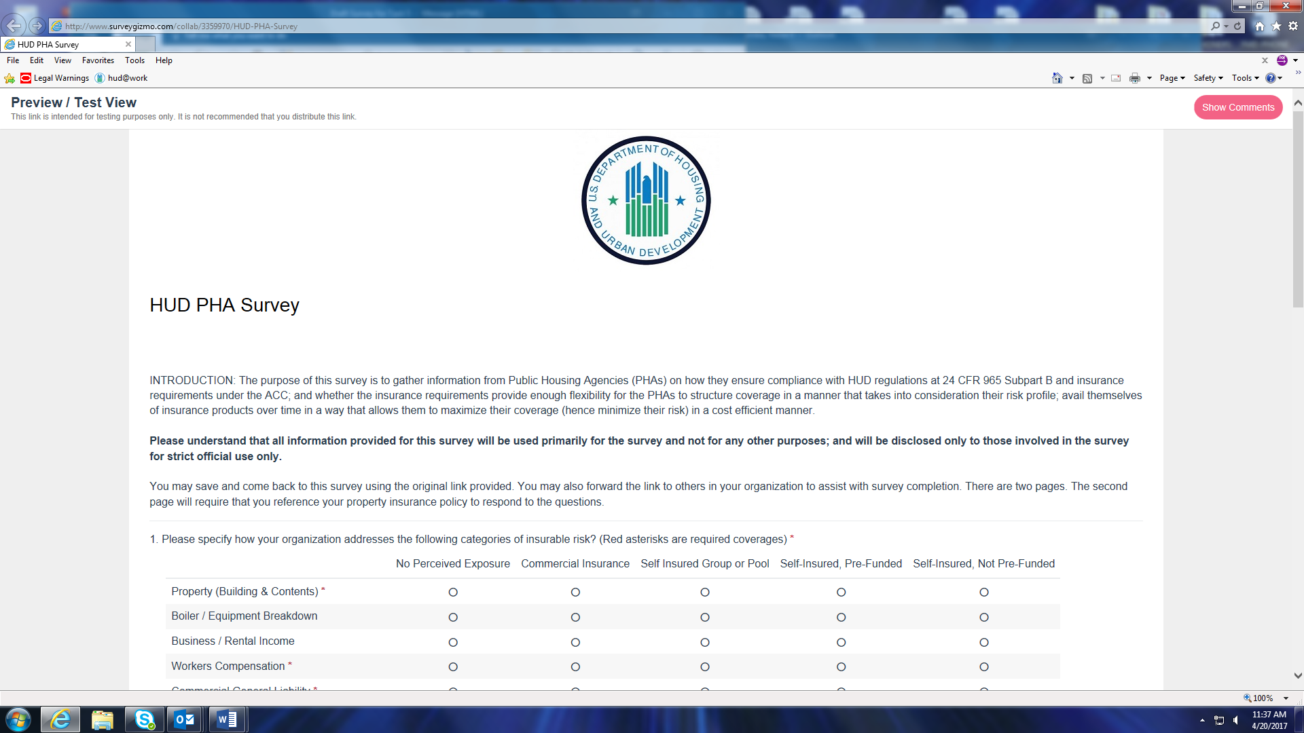Screen dimensions: 1304x733
Task: Open the View menu
Action: (62, 60)
